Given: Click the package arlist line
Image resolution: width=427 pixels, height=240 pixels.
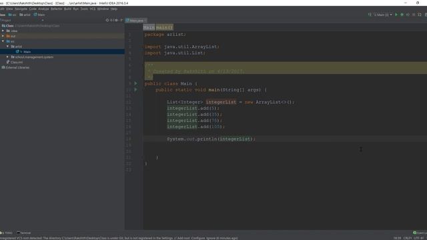Looking at the screenshot, I should [165, 35].
